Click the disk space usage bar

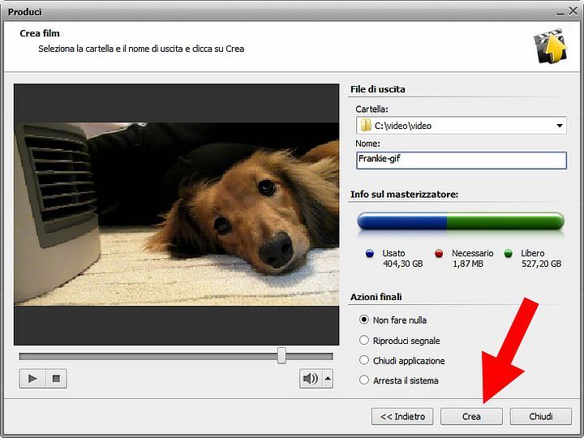(x=461, y=221)
